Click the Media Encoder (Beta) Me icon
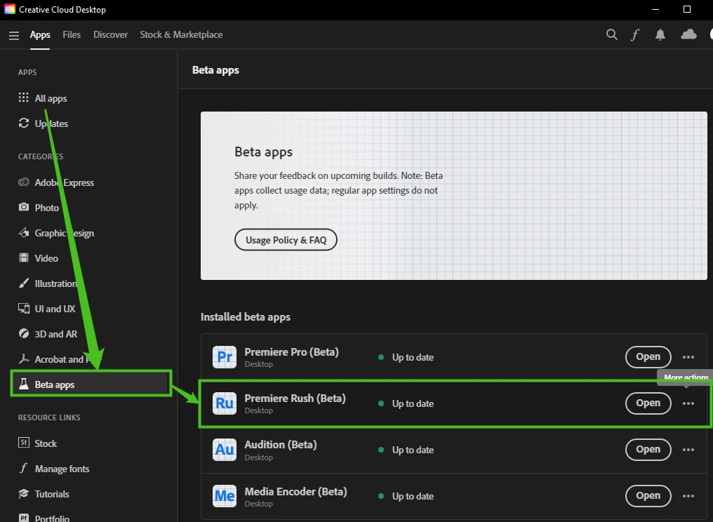713x522 pixels. tap(225, 496)
